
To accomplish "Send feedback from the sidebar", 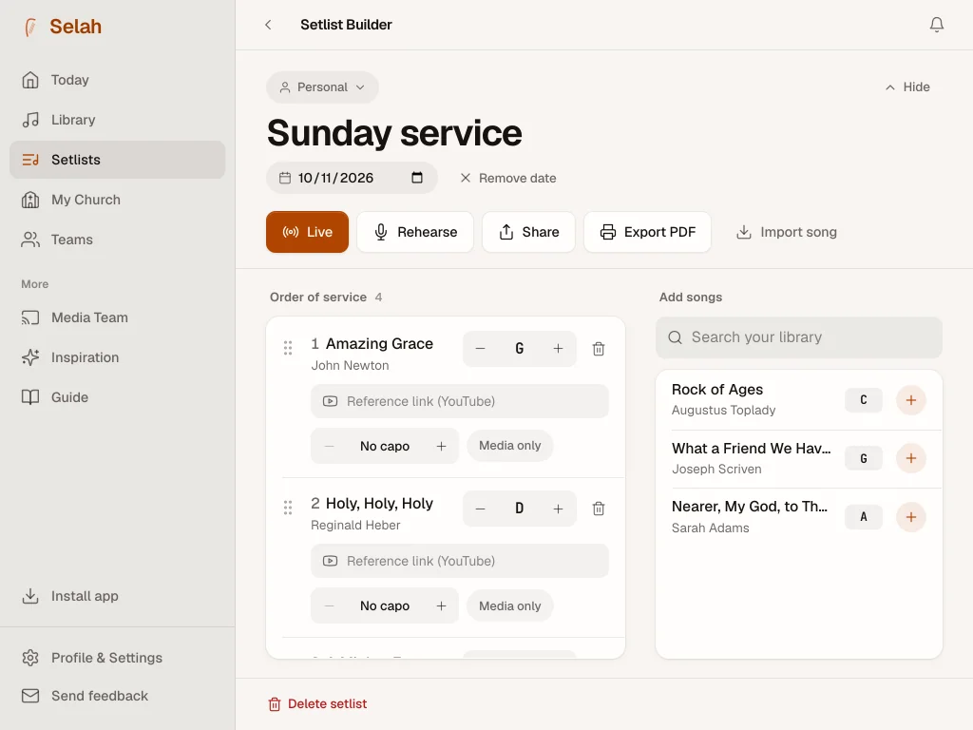I will (x=117, y=696).
